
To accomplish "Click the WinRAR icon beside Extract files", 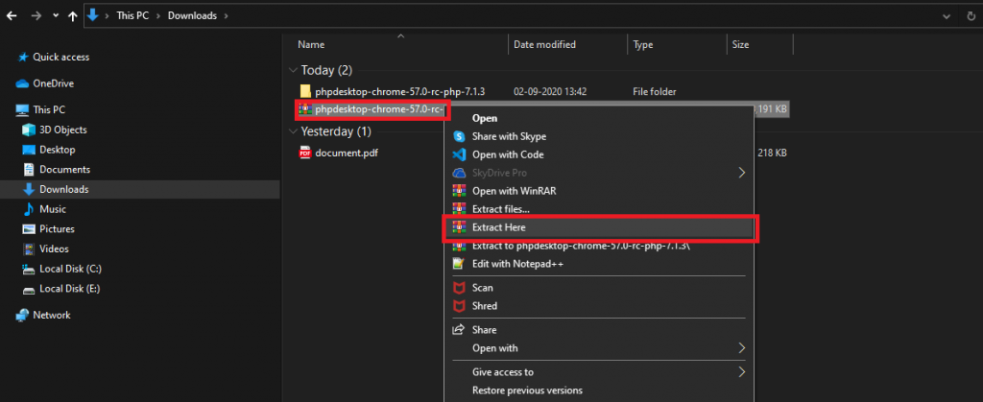I will tap(458, 208).
